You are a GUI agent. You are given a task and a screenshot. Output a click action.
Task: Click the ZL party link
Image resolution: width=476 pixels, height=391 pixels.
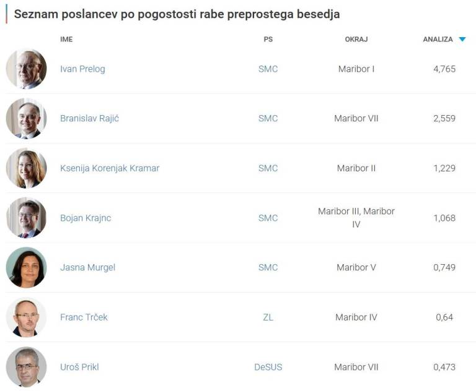268,317
